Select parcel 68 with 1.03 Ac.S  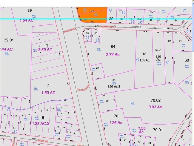114,84
